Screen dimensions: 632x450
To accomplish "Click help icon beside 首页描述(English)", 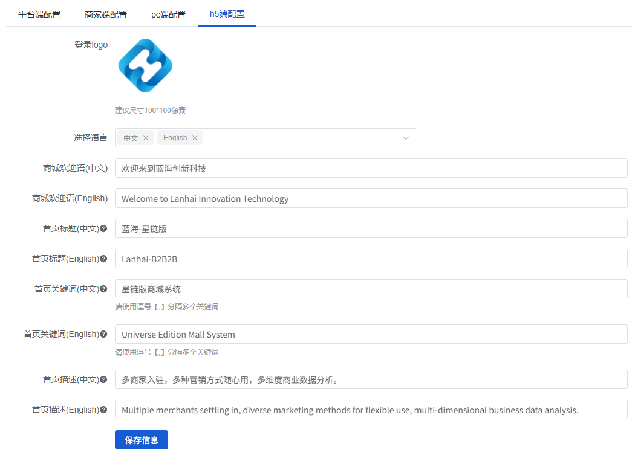I will tap(103, 410).
